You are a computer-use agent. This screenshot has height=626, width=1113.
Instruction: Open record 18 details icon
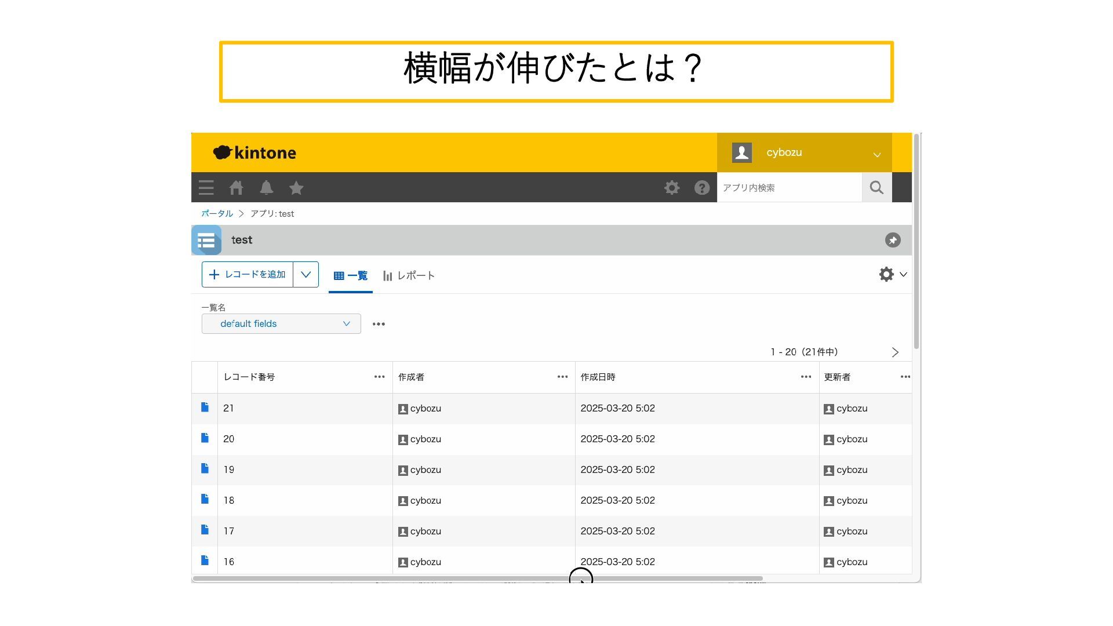tap(205, 499)
